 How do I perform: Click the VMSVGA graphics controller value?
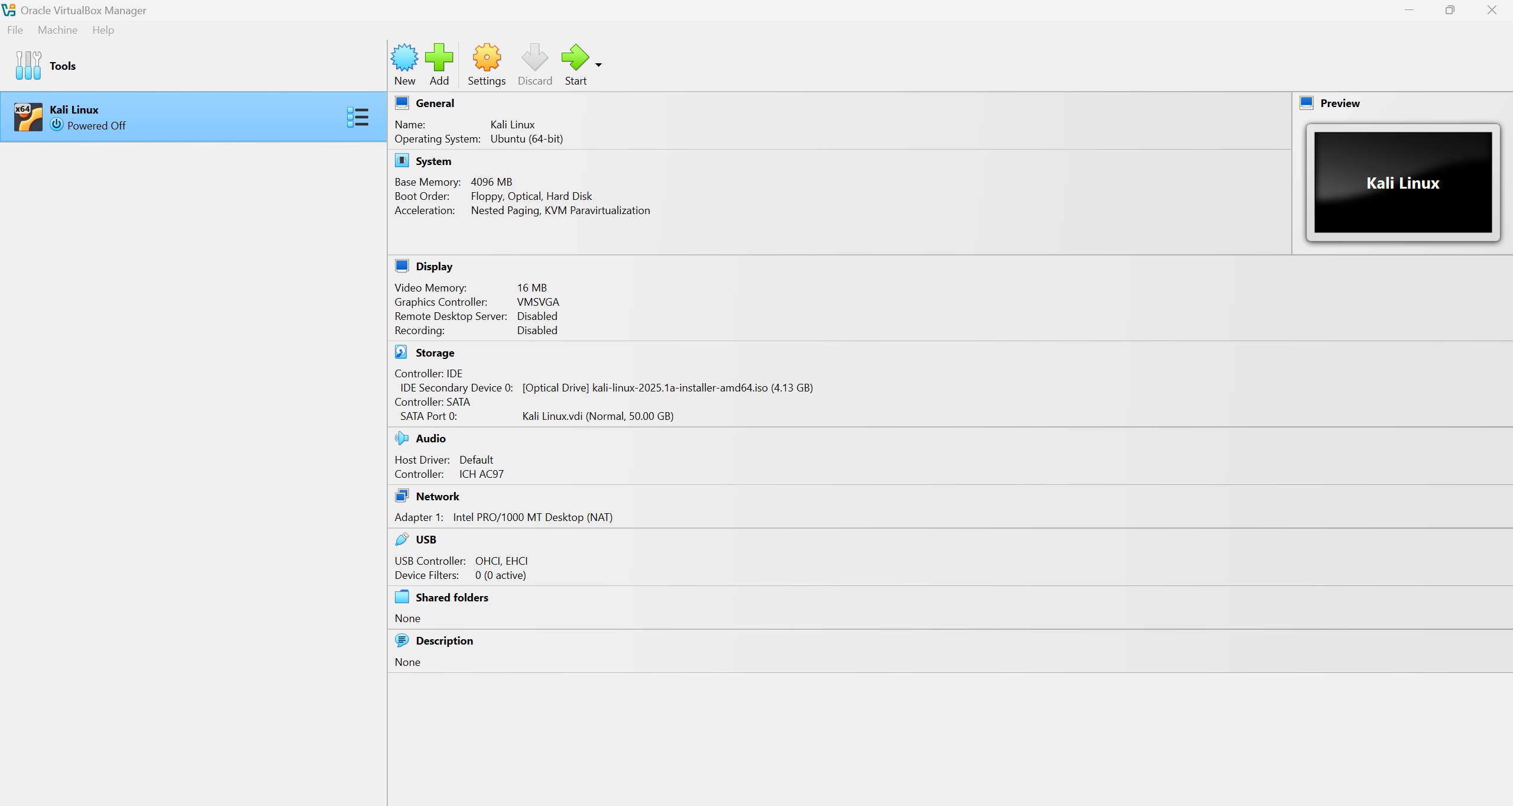click(537, 302)
